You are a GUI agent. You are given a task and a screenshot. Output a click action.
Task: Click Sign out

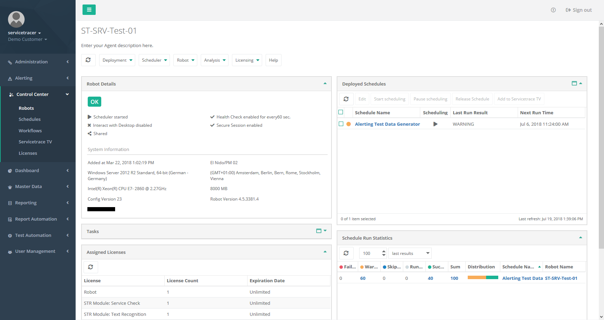pos(579,10)
